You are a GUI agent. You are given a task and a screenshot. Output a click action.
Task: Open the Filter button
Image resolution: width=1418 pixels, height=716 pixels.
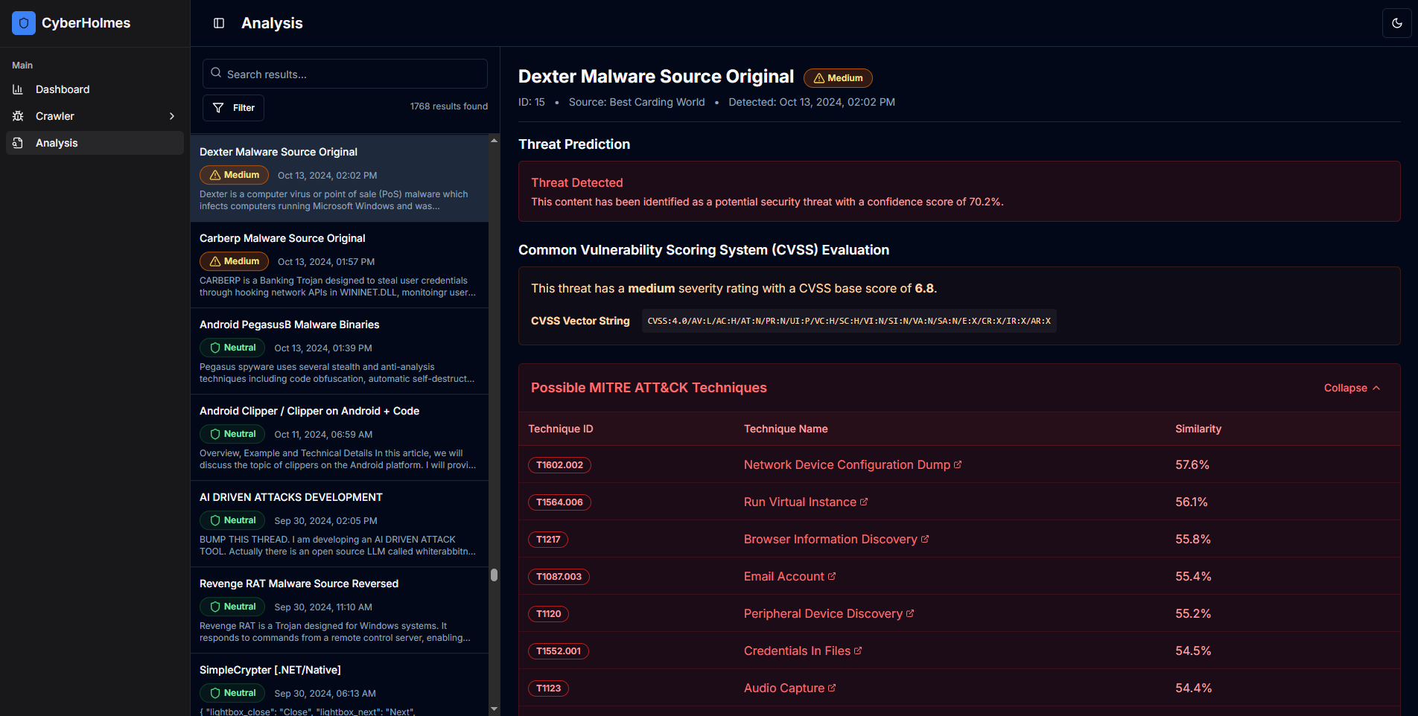(x=233, y=108)
